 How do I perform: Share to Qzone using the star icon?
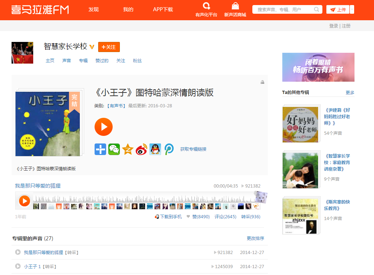click(127, 149)
